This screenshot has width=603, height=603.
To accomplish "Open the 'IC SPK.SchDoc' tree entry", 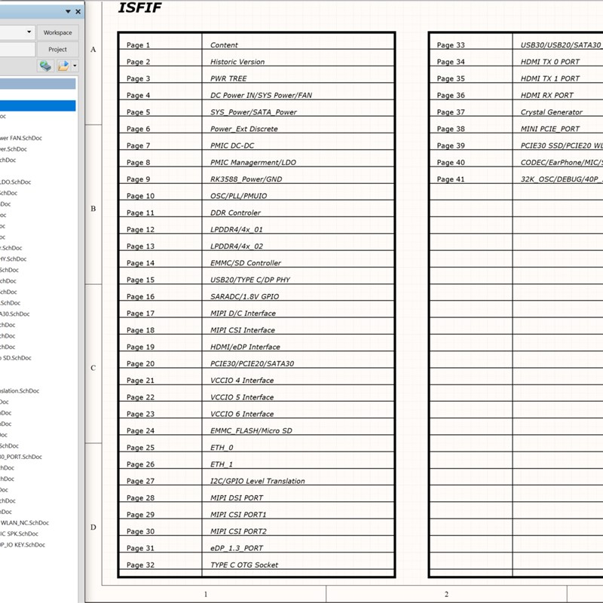I will [x=20, y=534].
